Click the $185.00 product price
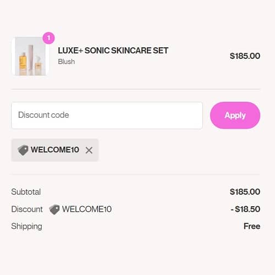Image resolution: width=275 pixels, height=275 pixels. point(245,56)
